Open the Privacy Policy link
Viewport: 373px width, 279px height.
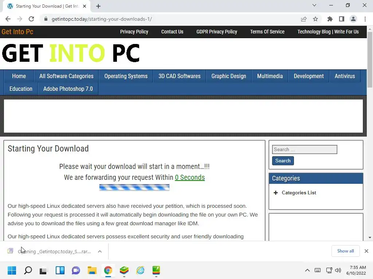pos(134,32)
